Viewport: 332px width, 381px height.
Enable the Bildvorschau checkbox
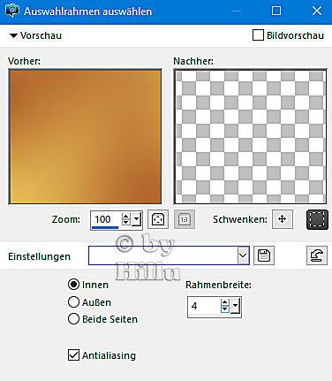258,35
